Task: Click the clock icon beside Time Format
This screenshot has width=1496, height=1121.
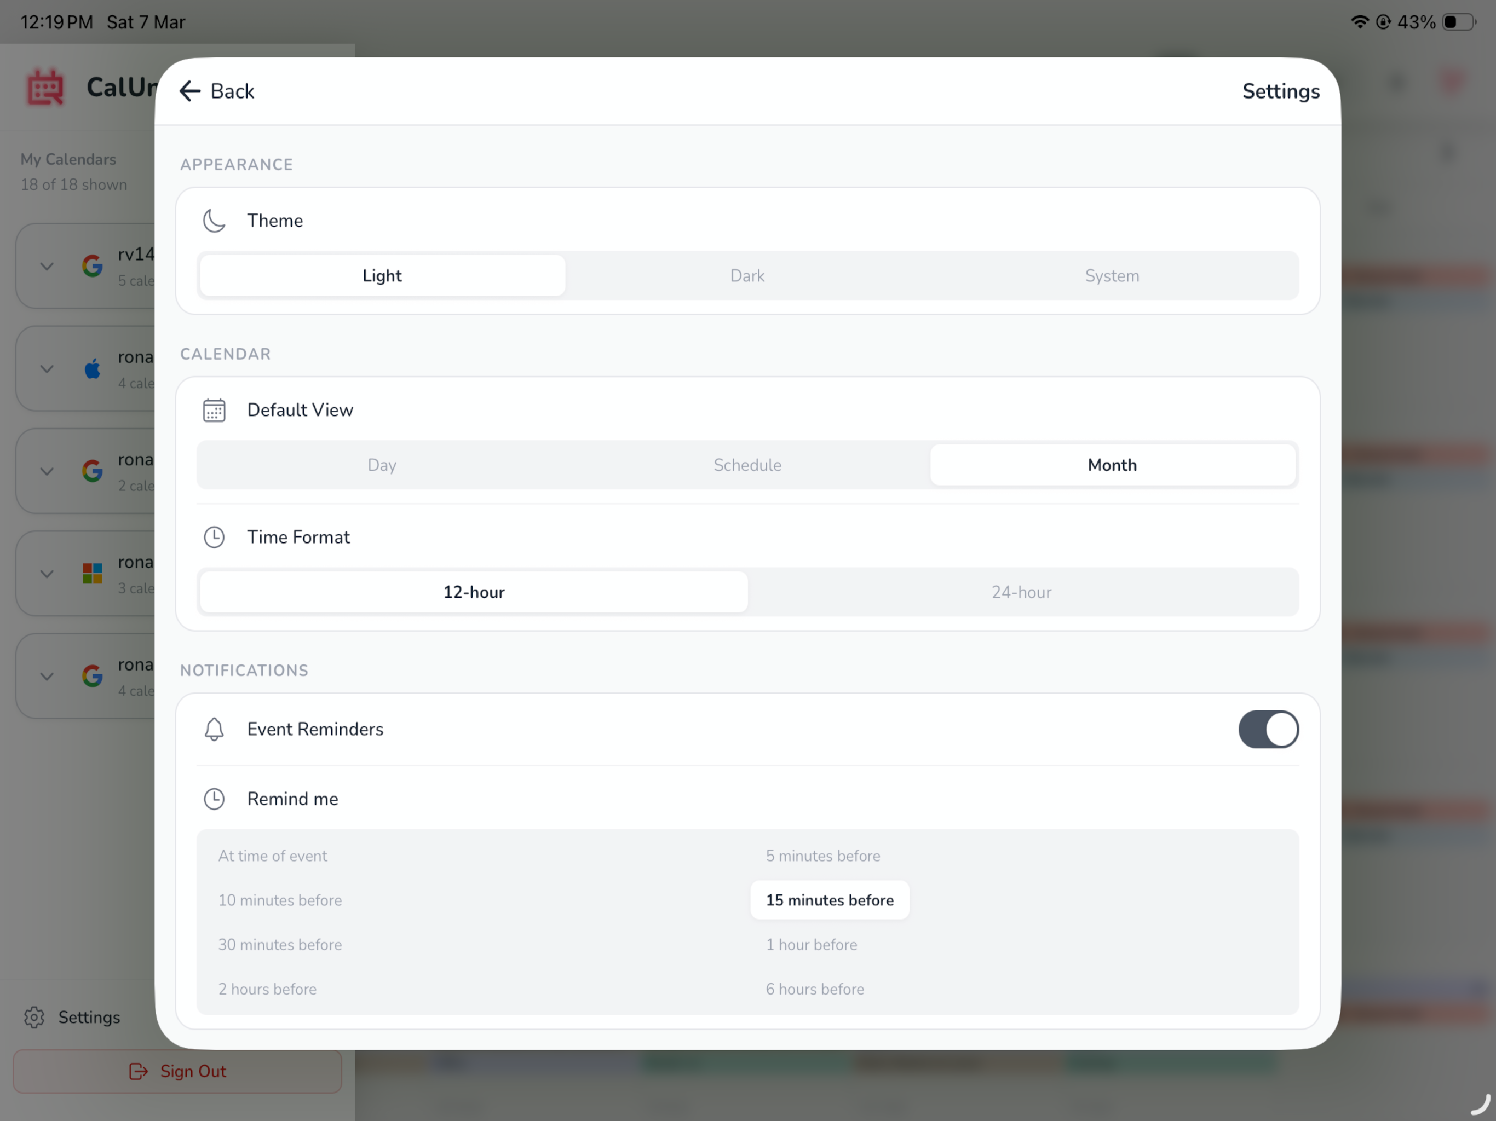Action: click(x=215, y=538)
